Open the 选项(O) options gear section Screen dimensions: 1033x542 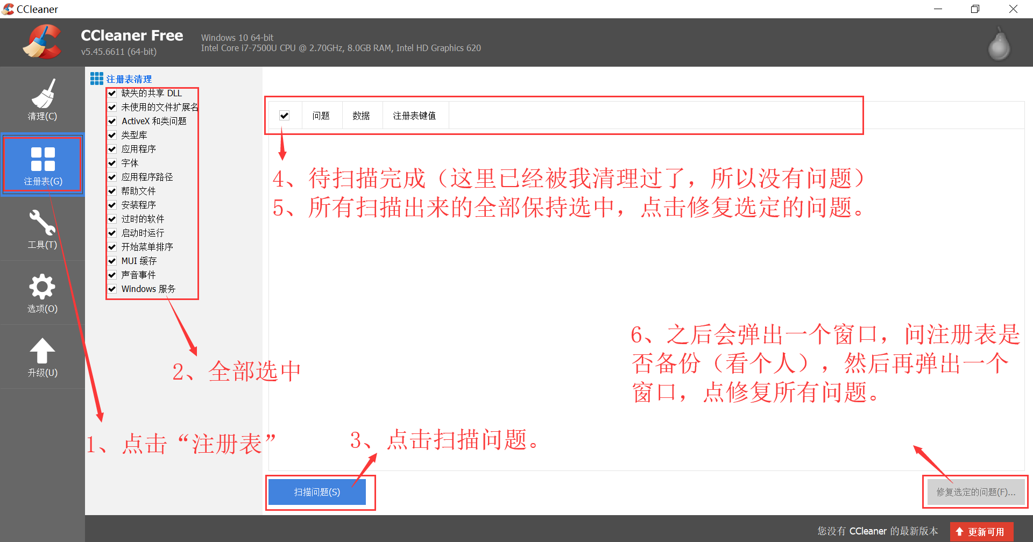click(43, 293)
